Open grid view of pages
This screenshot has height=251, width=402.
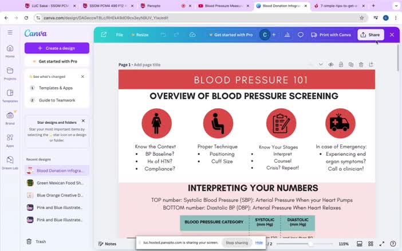point(371,244)
